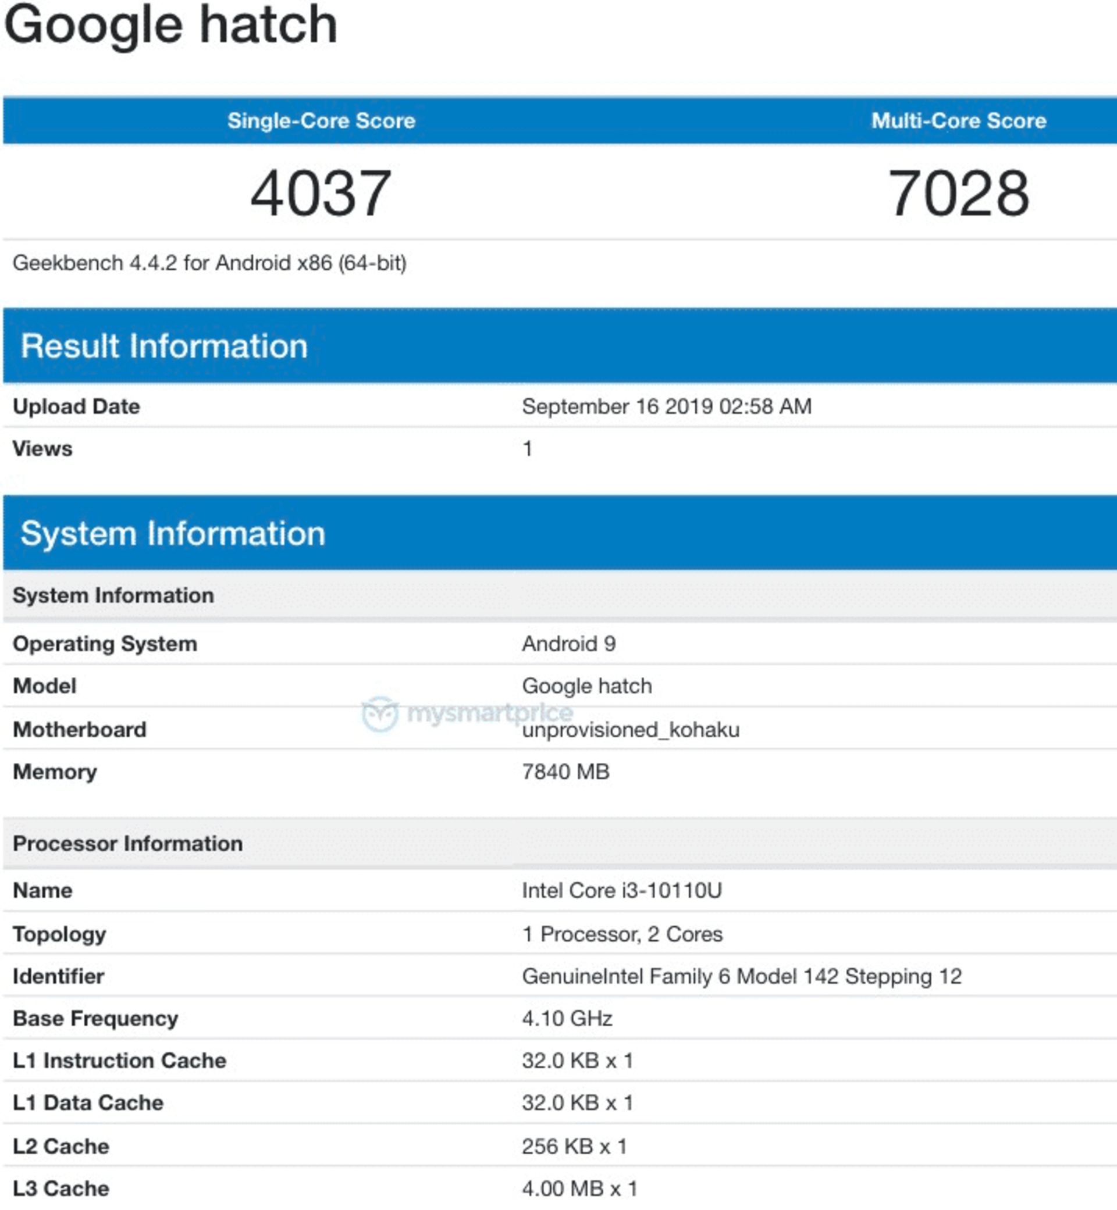Image resolution: width=1117 pixels, height=1210 pixels.
Task: Click the Result Information section header
Action: point(560,345)
